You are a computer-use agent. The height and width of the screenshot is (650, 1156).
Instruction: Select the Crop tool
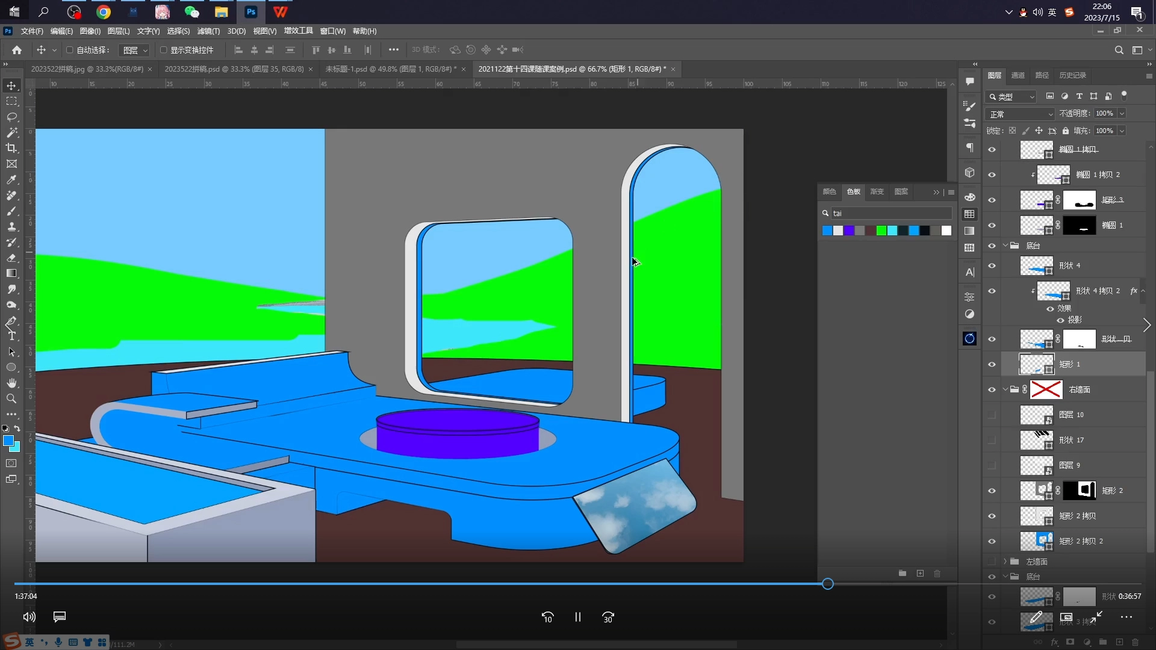[11, 148]
